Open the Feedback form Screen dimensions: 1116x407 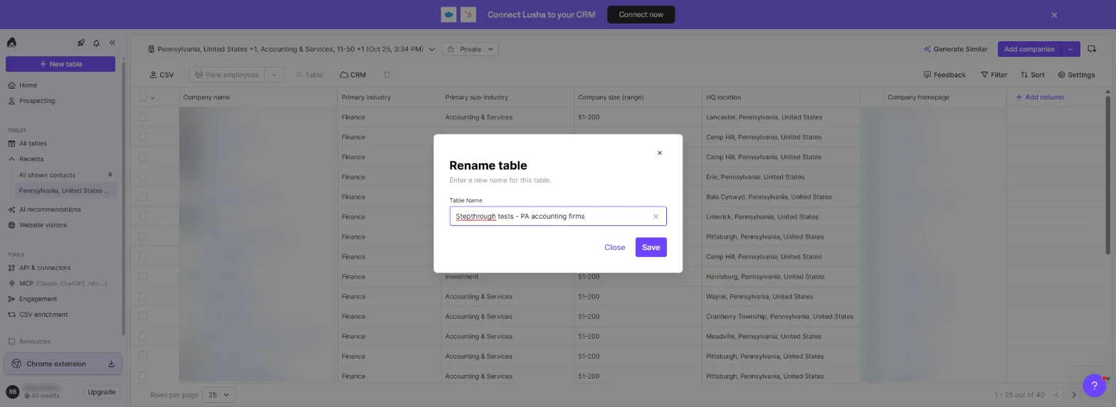pos(944,75)
